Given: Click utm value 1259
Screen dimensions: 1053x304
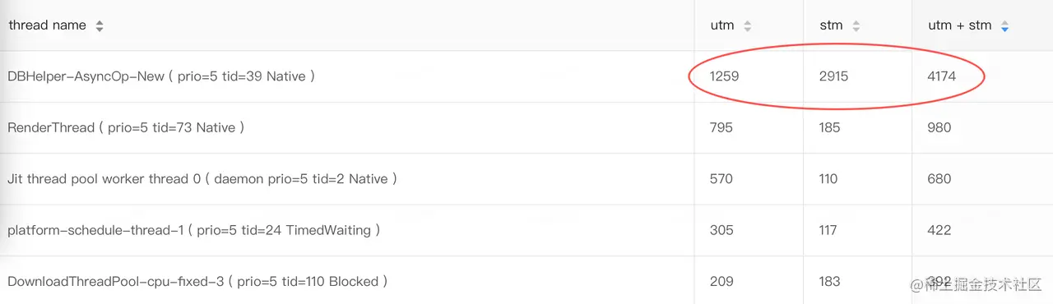Looking at the screenshot, I should coord(725,76).
